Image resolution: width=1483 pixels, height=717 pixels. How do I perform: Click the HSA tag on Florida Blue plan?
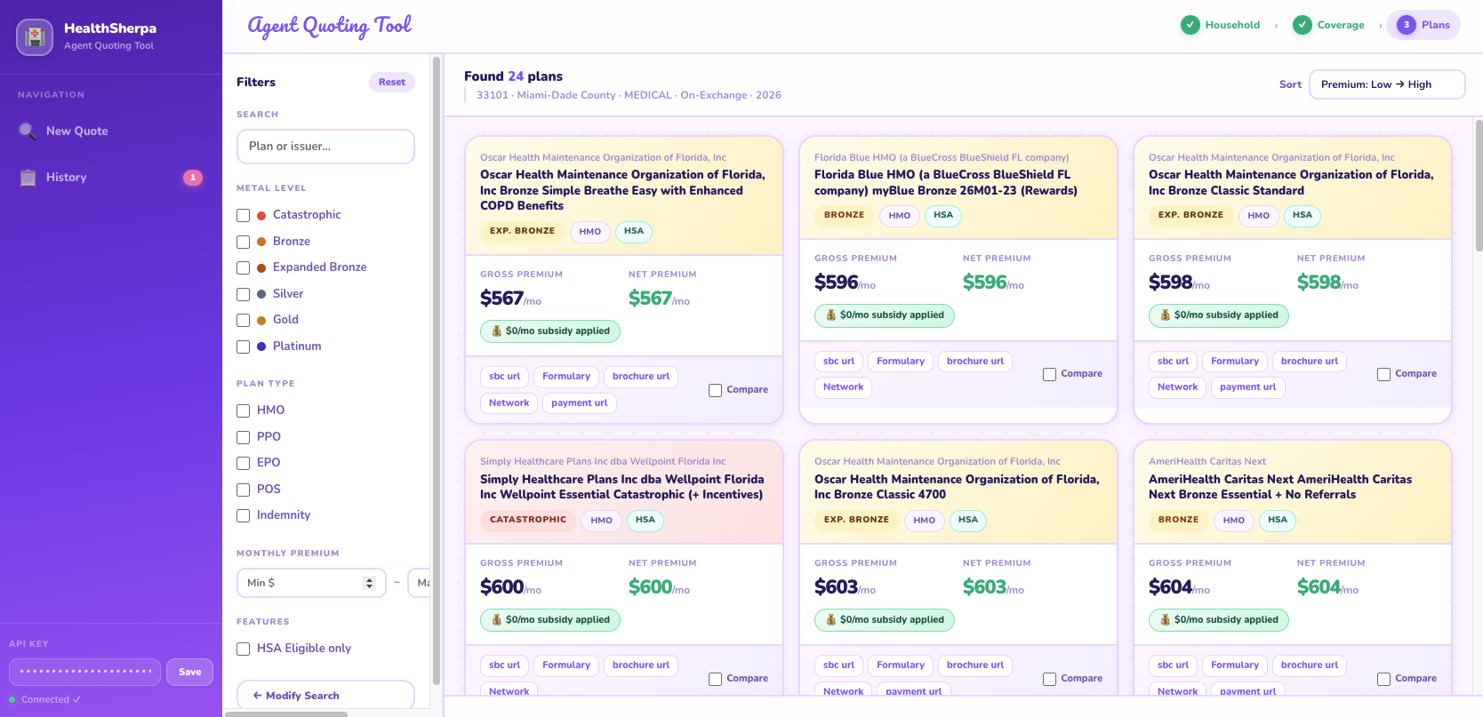(943, 216)
